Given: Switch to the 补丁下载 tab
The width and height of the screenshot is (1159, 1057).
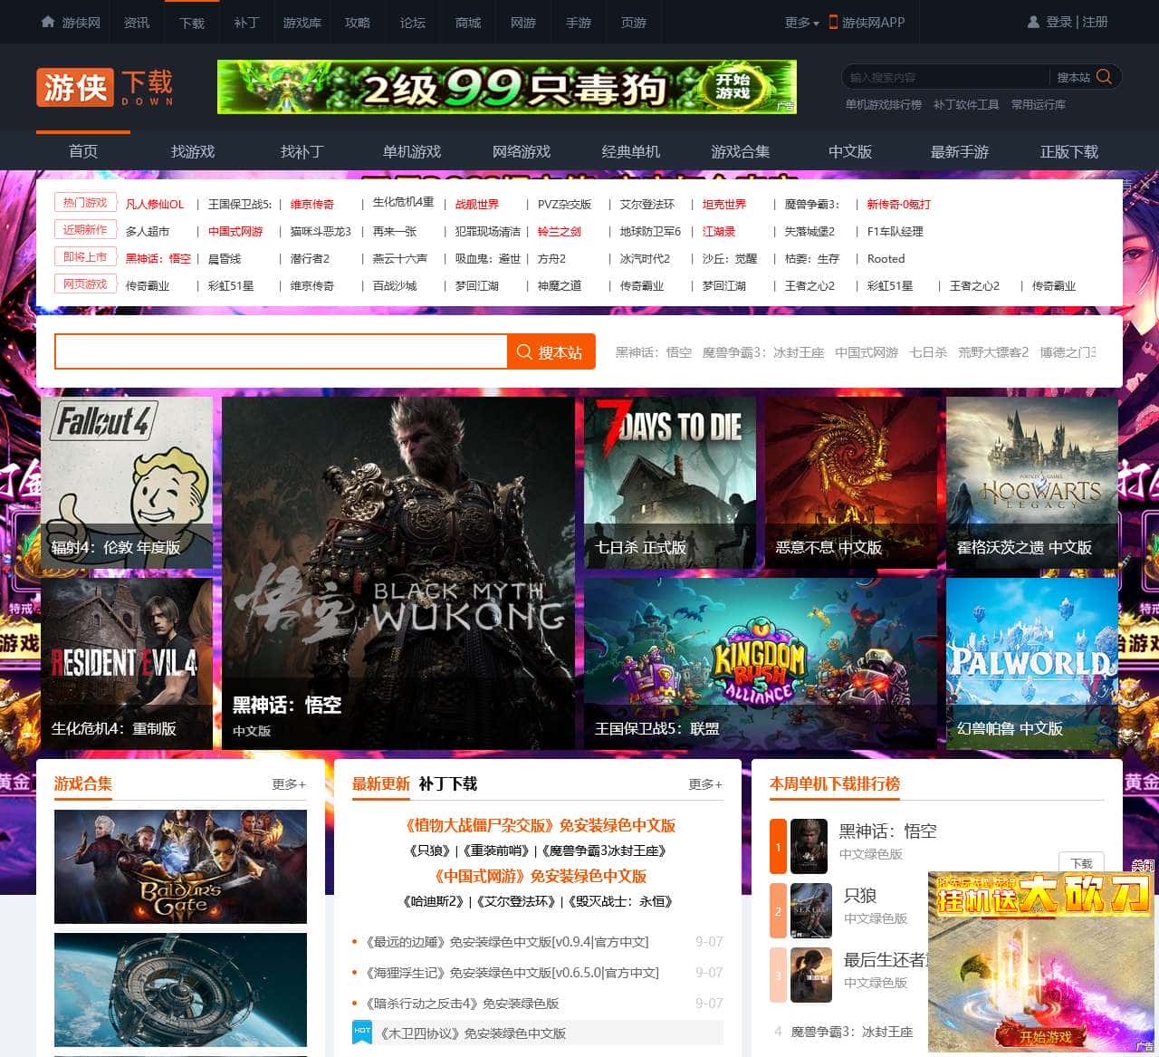Looking at the screenshot, I should click(x=447, y=783).
